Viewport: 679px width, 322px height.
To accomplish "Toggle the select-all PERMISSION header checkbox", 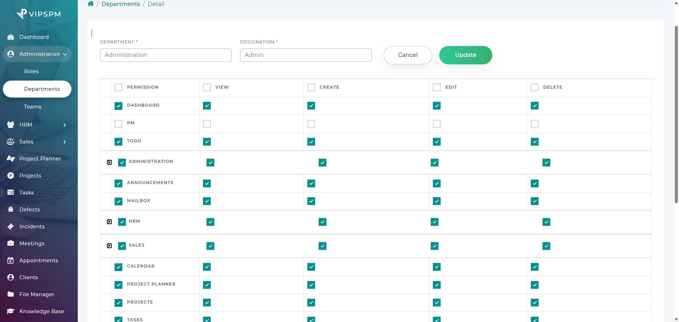I will click(118, 87).
